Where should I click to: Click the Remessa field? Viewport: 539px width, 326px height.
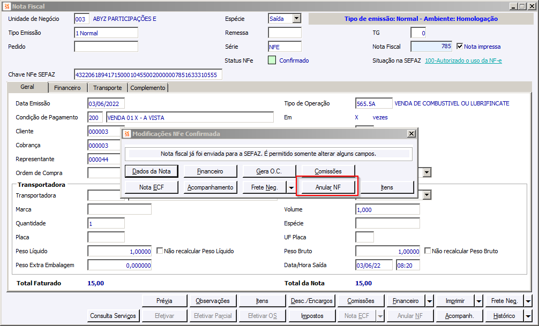click(x=285, y=33)
